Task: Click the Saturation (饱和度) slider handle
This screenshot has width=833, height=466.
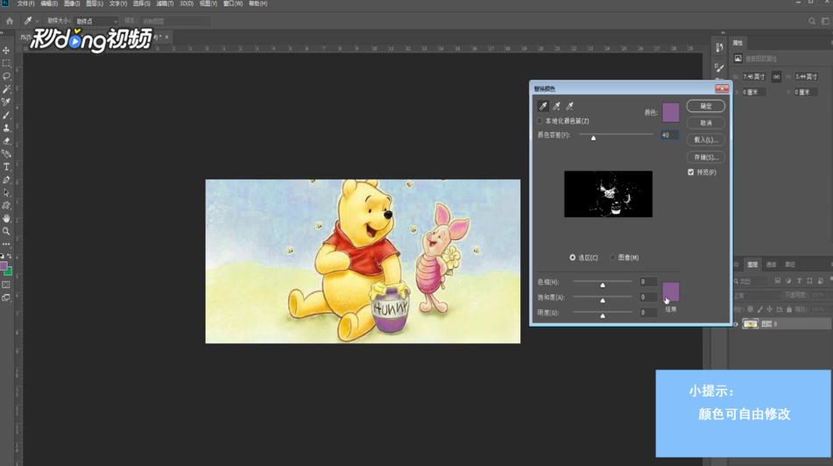Action: (603, 300)
